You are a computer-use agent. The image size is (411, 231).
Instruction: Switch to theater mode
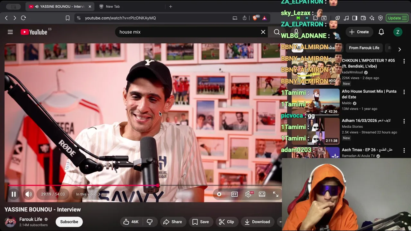point(262,194)
